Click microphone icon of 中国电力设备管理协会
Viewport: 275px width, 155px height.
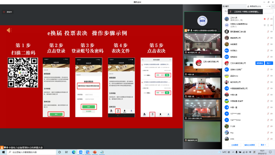[268, 25]
